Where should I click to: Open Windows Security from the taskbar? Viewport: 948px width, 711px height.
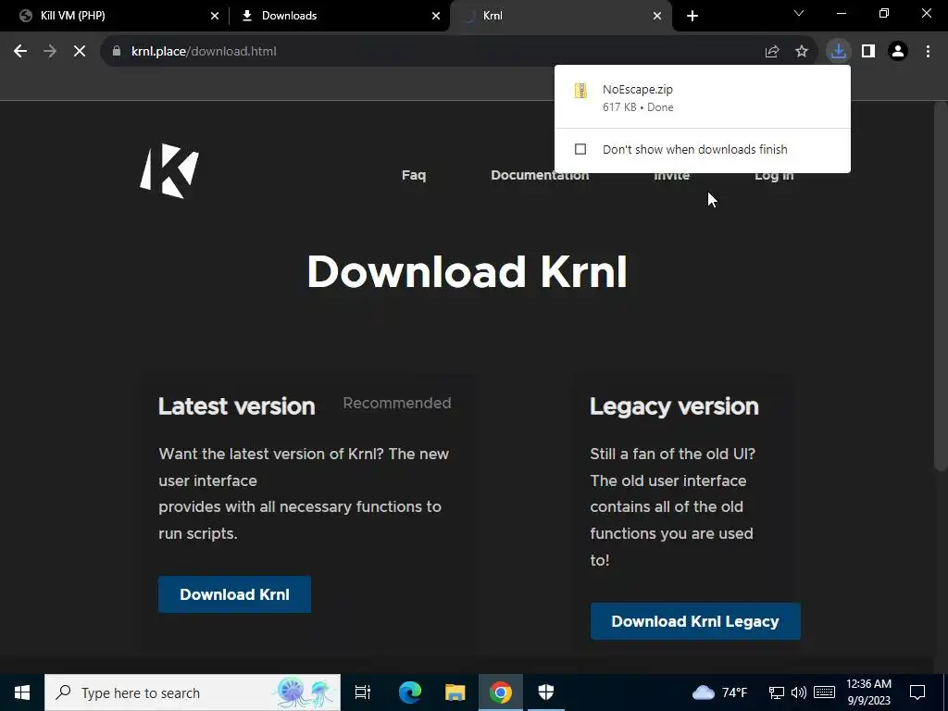[546, 692]
